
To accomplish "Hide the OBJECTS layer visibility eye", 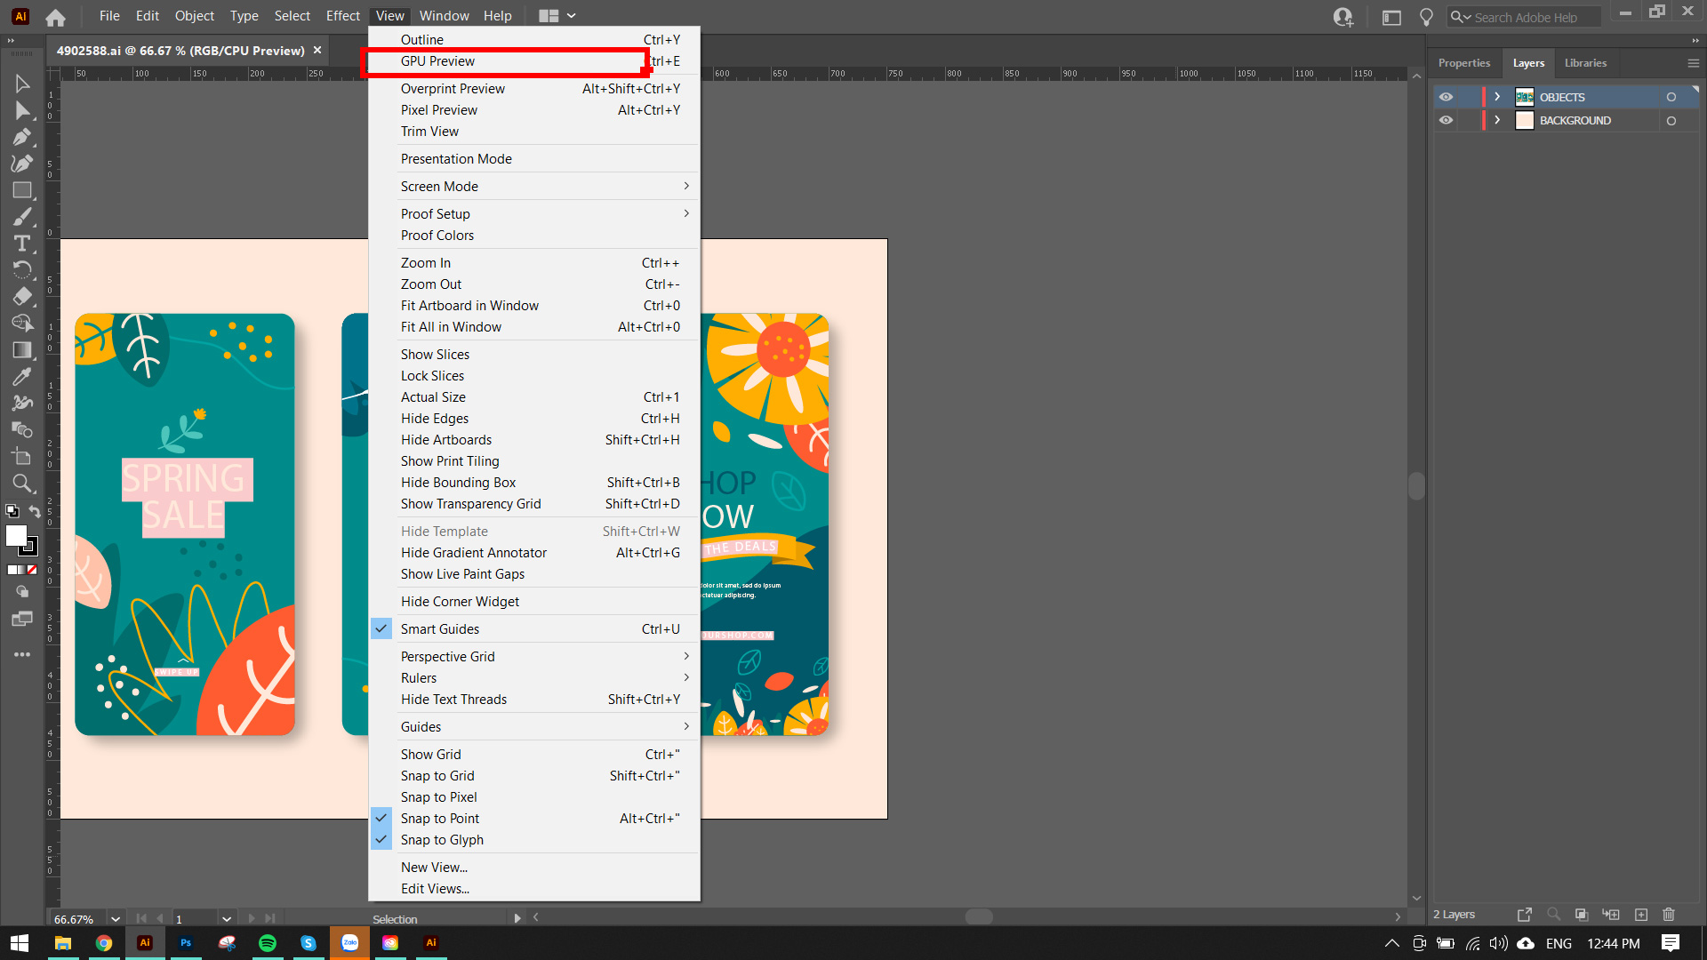I will click(x=1447, y=97).
